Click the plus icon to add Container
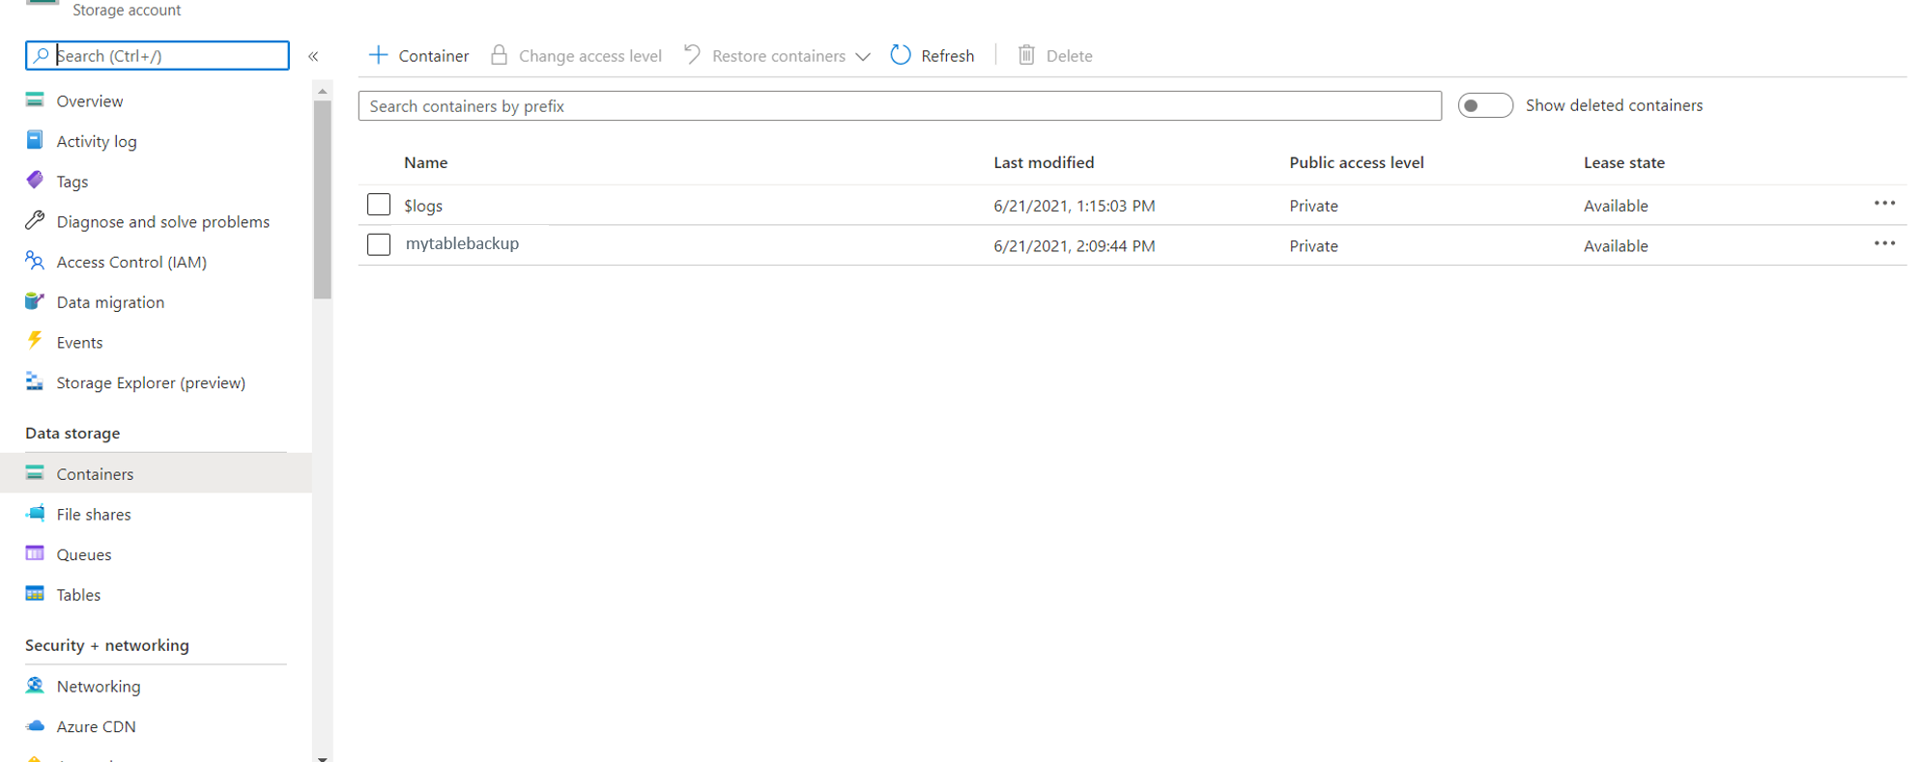This screenshot has width=1922, height=762. tap(379, 55)
